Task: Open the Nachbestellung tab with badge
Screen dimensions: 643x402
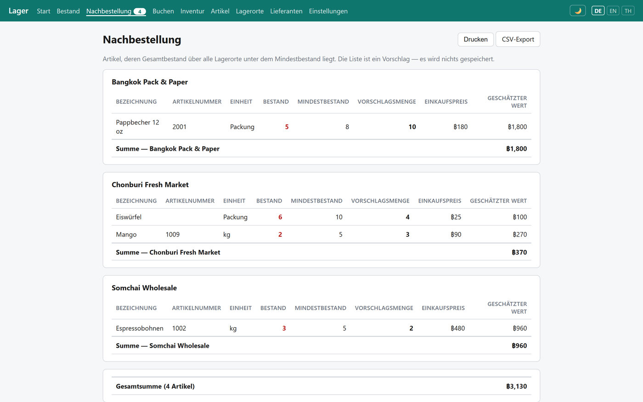Action: pyautogui.click(x=116, y=11)
